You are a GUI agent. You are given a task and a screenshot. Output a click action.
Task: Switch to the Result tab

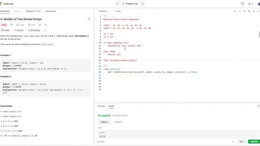[x=111, y=106]
